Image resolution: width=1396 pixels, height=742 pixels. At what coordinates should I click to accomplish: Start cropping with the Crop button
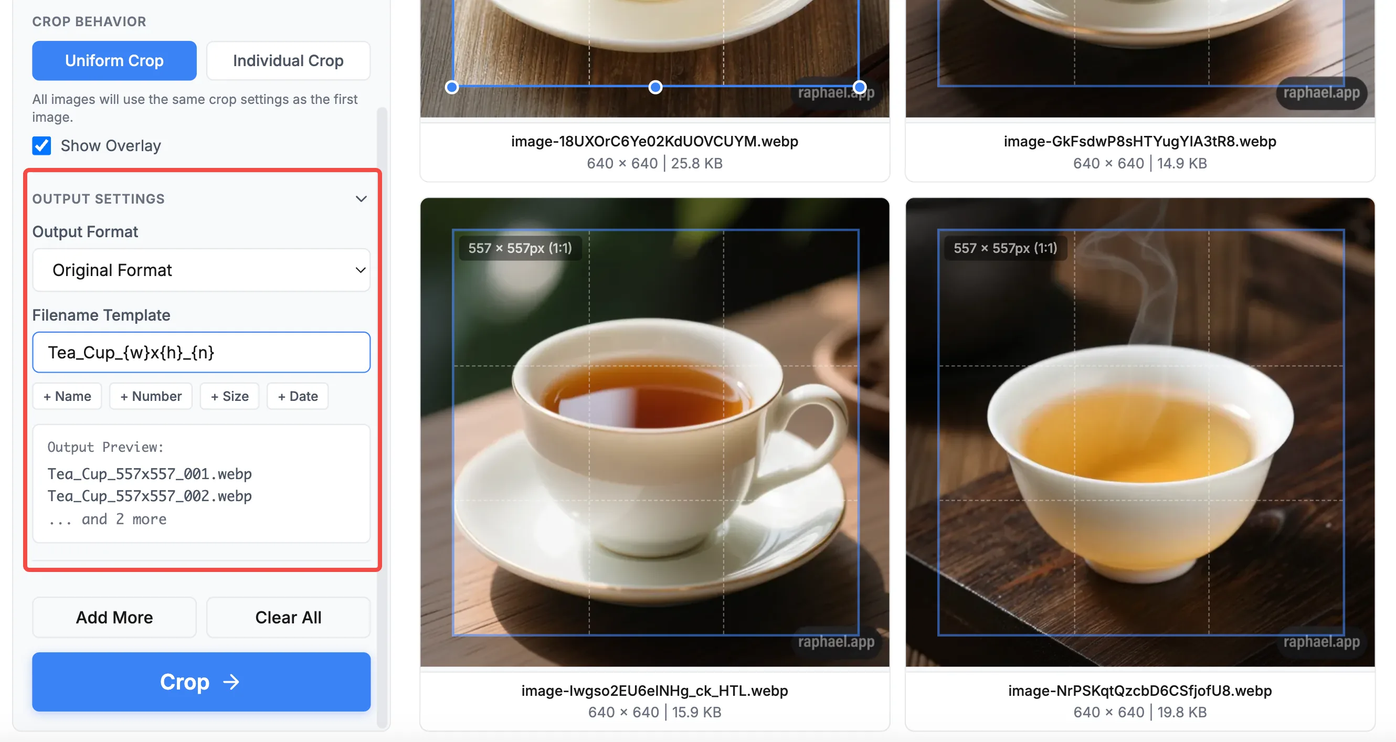tap(201, 682)
